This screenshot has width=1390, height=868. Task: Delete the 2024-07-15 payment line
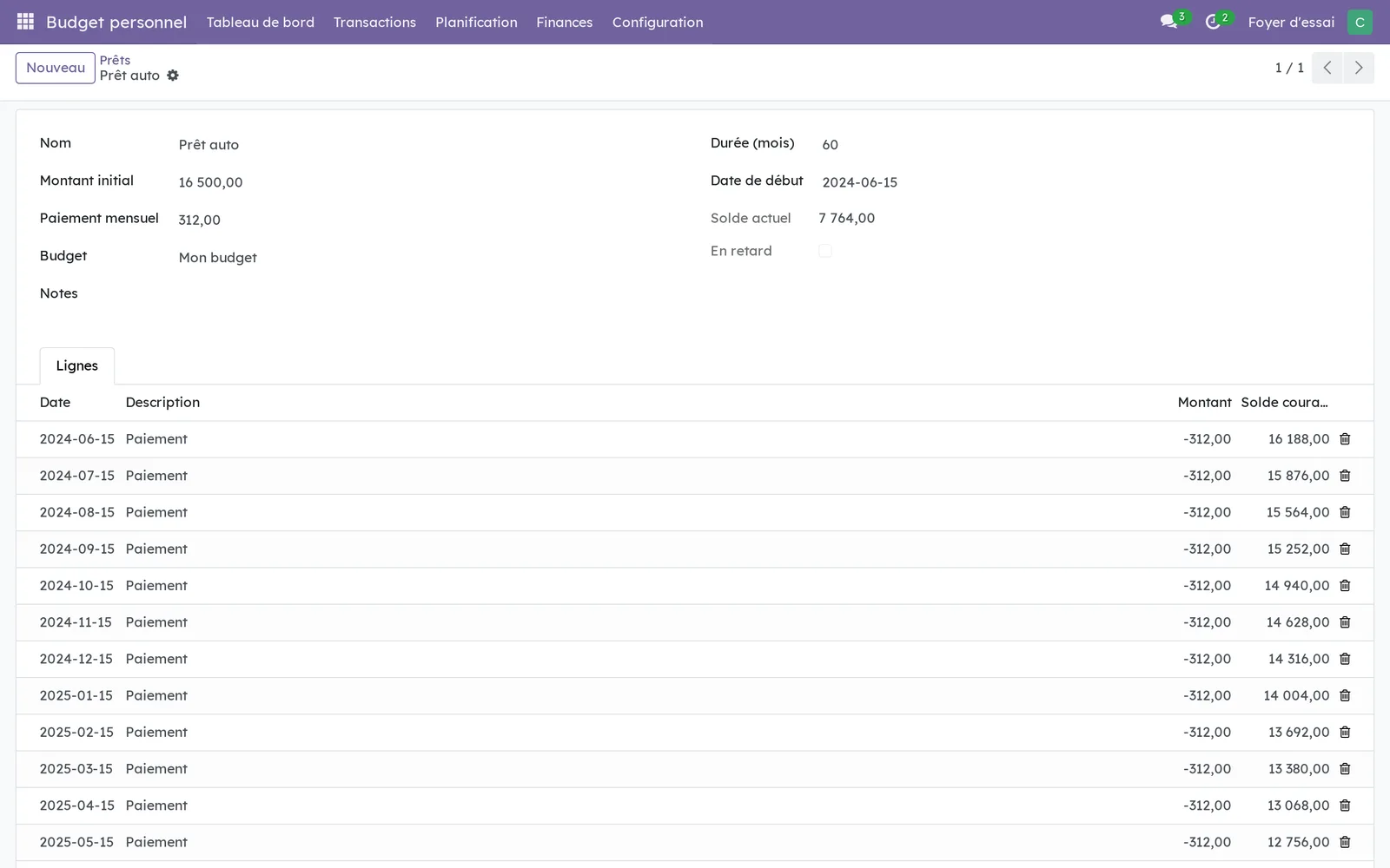click(1345, 476)
